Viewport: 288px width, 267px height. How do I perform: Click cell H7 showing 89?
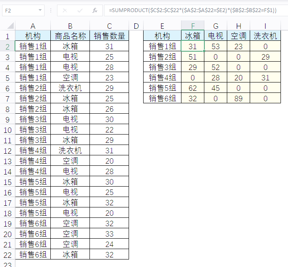tap(238, 98)
